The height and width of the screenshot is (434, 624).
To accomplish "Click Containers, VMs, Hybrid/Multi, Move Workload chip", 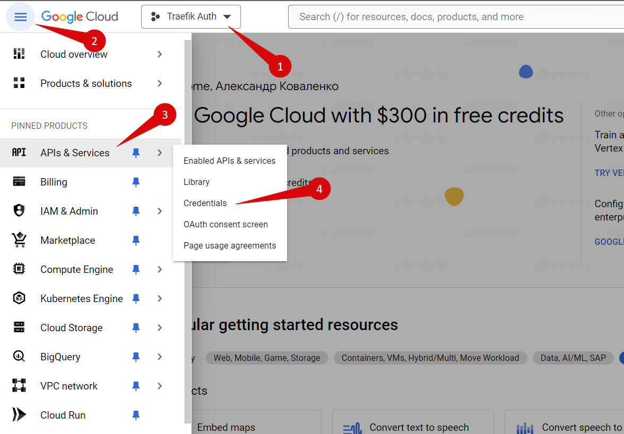I will pyautogui.click(x=430, y=358).
